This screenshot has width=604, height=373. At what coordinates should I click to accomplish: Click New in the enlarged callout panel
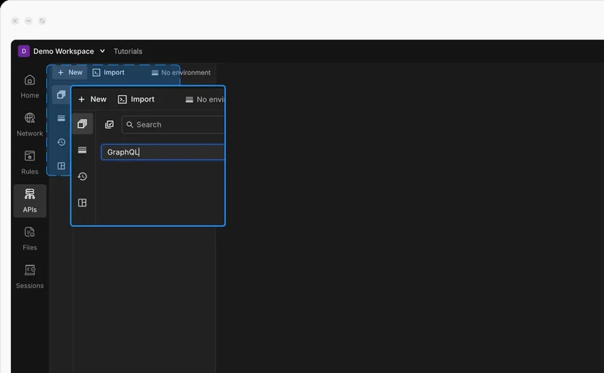pyautogui.click(x=93, y=99)
